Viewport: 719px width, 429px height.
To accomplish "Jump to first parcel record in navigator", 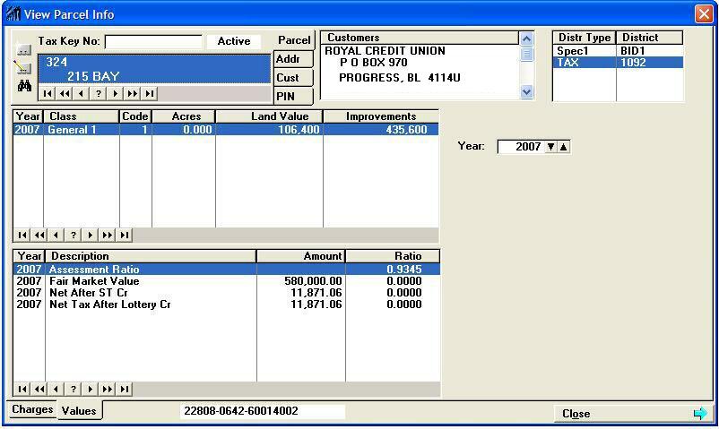I will point(47,93).
